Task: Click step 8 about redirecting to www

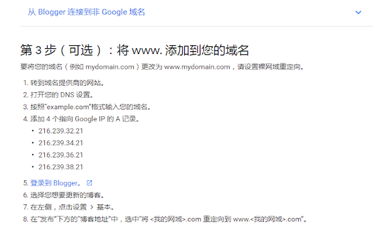Action: 169,219
